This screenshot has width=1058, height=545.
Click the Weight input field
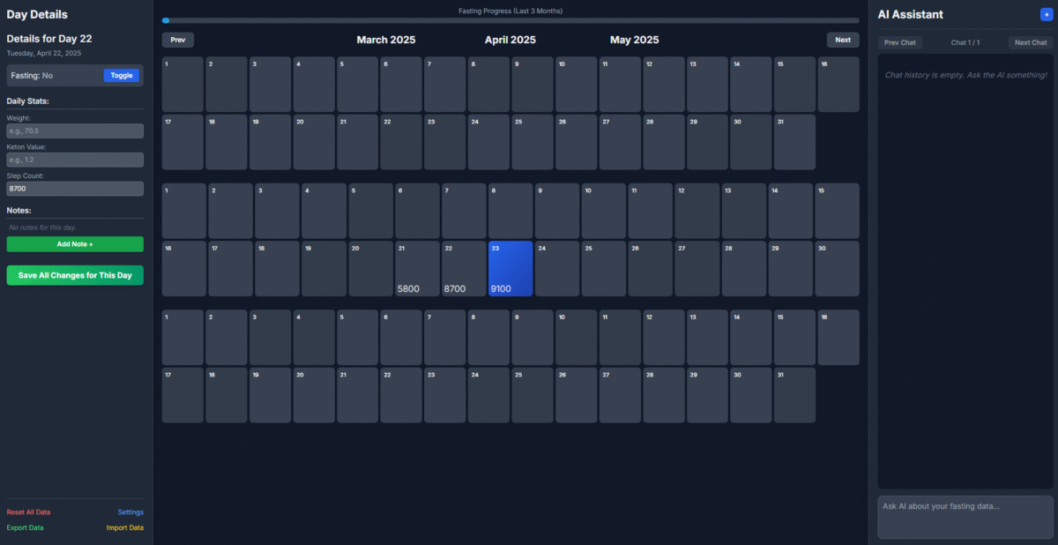point(75,131)
